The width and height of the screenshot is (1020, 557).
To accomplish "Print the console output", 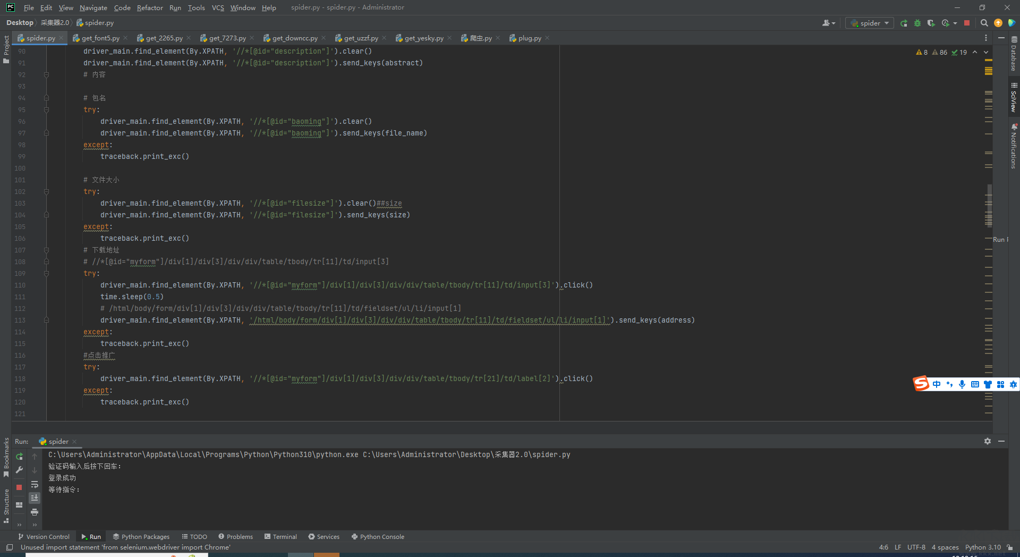I will tap(35, 512).
